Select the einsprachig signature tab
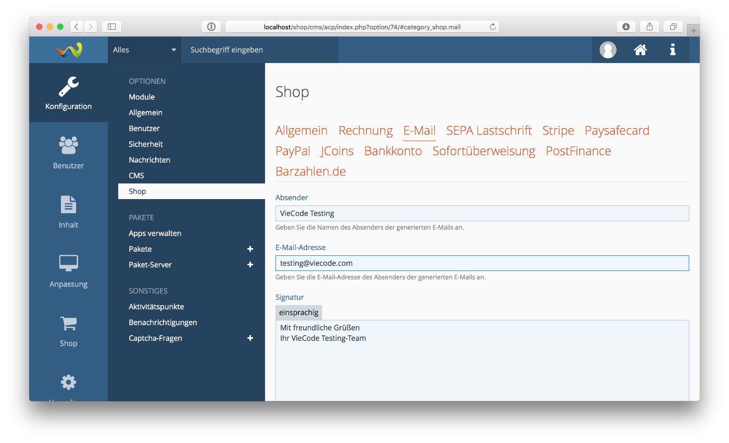Image resolution: width=729 pixels, height=443 pixels. click(x=299, y=312)
